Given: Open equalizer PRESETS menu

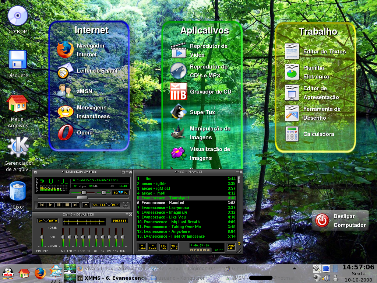Looking at the screenshot, I should 120,221.
